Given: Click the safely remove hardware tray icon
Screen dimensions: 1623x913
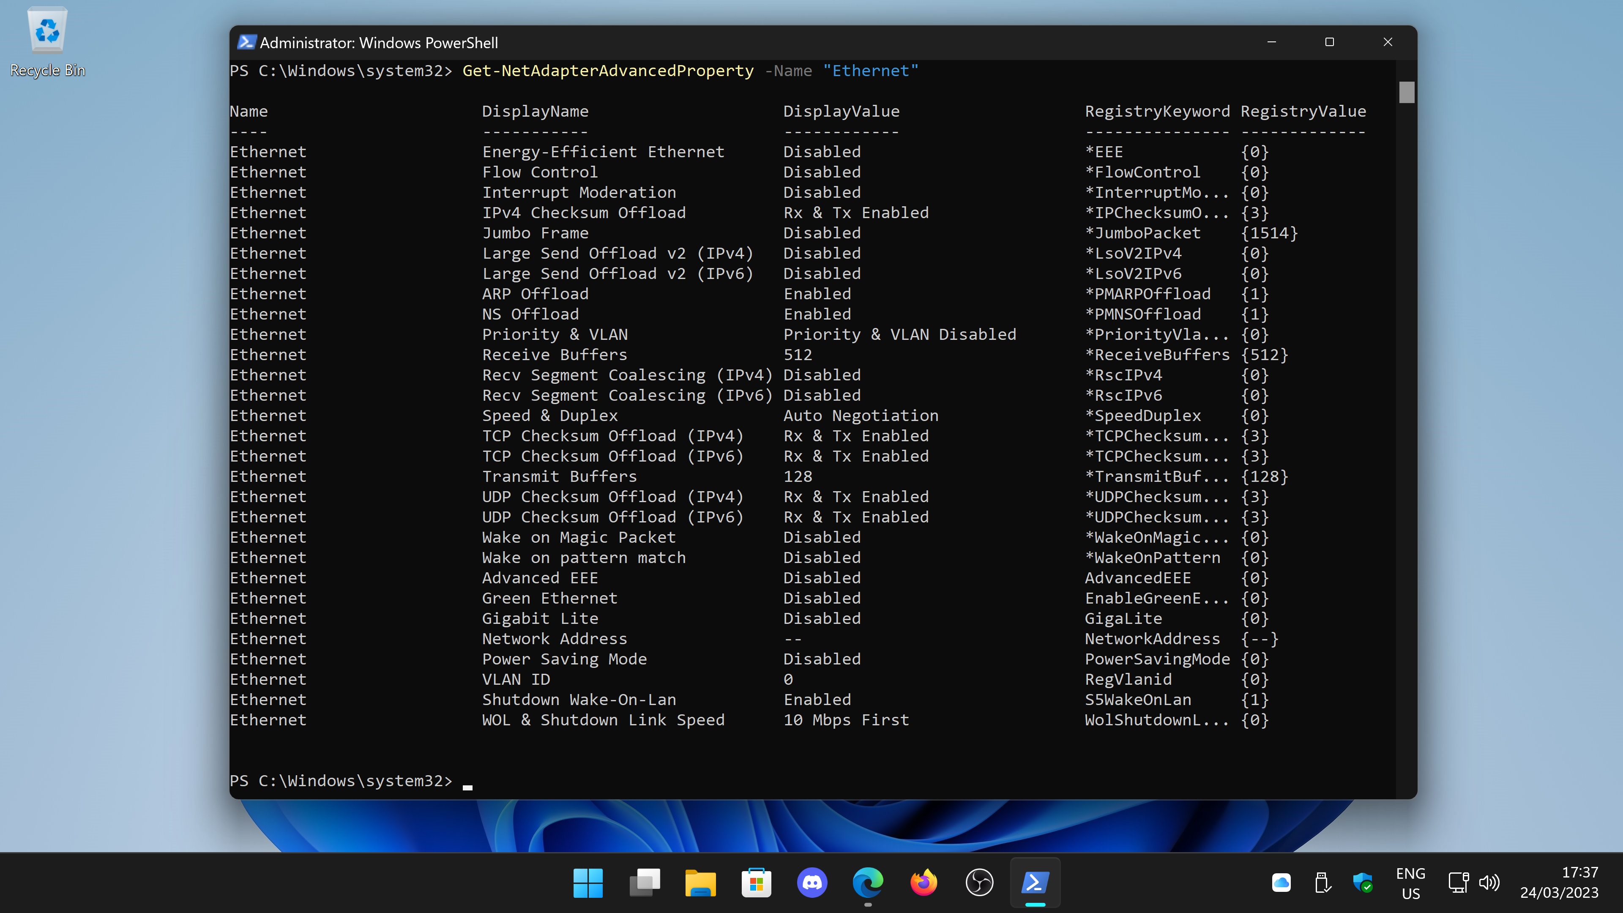Looking at the screenshot, I should [1322, 883].
